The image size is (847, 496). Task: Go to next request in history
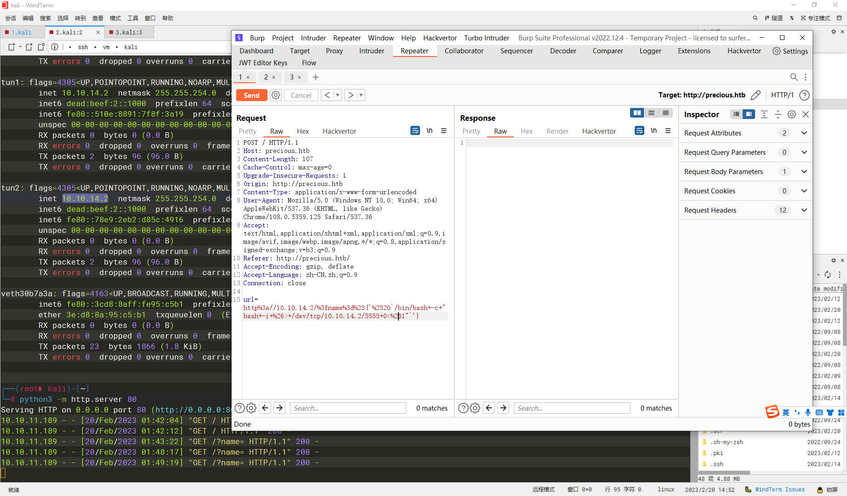[x=351, y=95]
